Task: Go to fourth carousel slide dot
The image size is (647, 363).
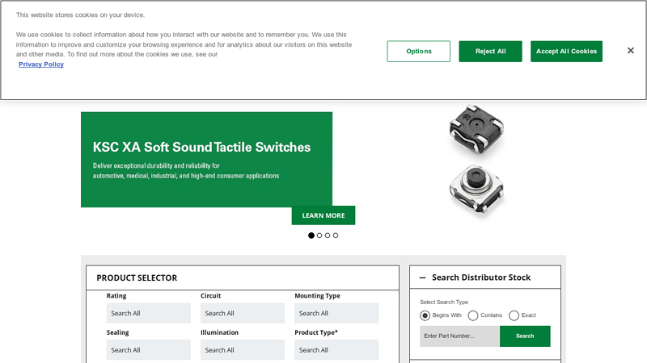Action: (336, 236)
